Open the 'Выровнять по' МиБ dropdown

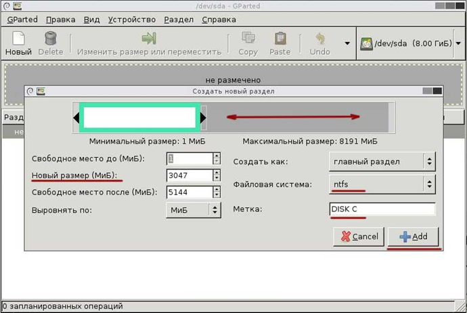tap(194, 210)
